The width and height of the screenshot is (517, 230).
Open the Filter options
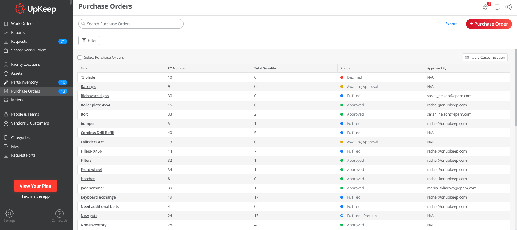tap(89, 40)
